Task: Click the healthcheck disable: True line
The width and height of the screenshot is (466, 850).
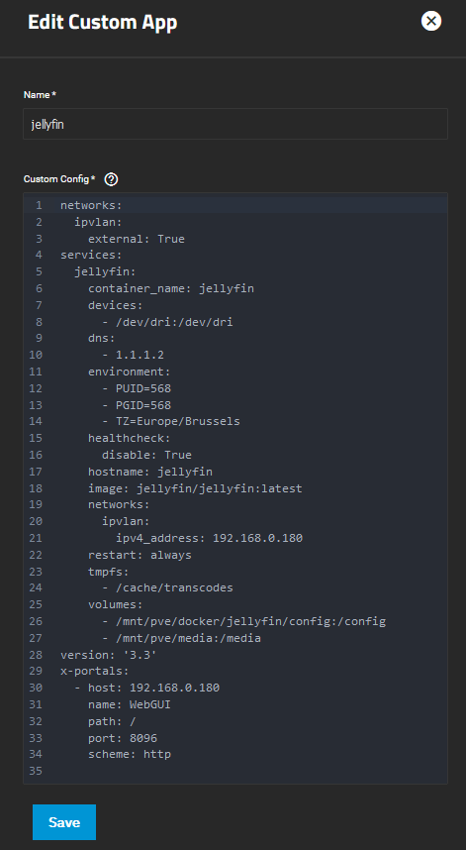Action: point(146,455)
